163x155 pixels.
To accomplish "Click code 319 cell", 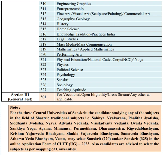I will [x=47, y=49].
